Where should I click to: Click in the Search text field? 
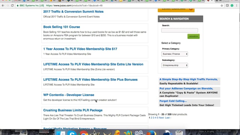[180, 30]
